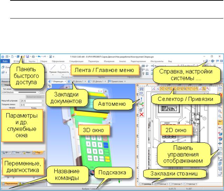Click the ellipsis button beside CONTINUOUS
The image size is (224, 191).
[42, 93]
